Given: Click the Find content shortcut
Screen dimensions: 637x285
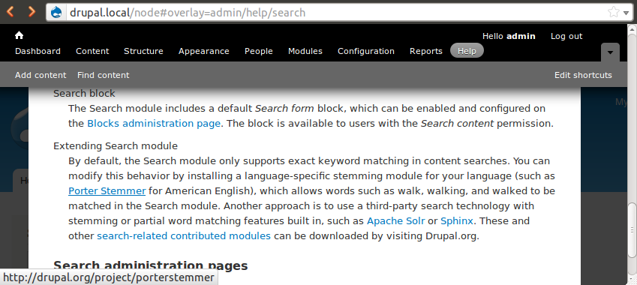Looking at the screenshot, I should click(104, 75).
